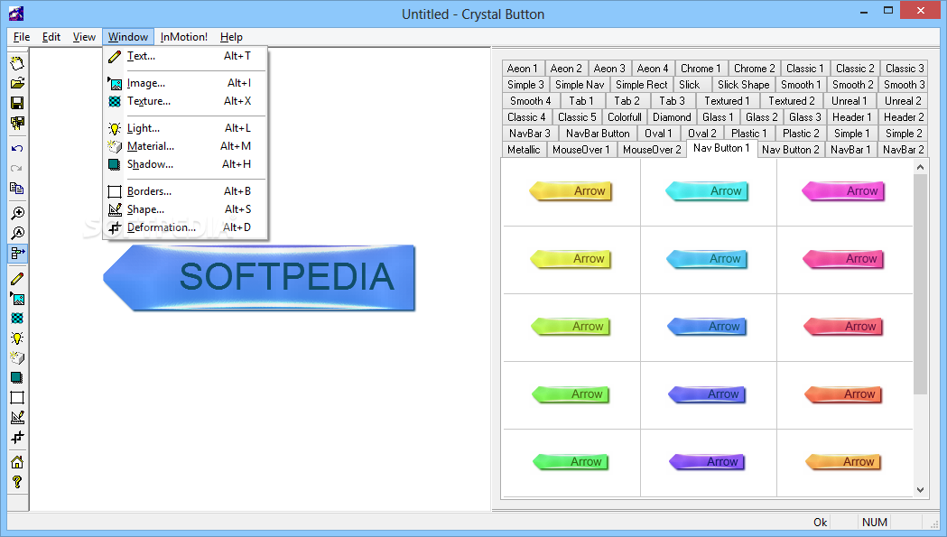Click the Undo arrow toolbar icon
The width and height of the screenshot is (947, 537).
pos(17,149)
